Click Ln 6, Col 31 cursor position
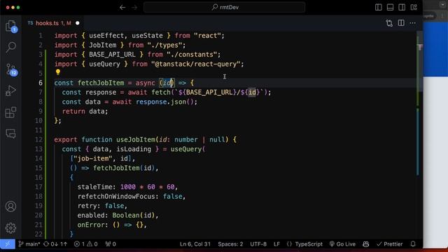The width and height of the screenshot is (448, 252). [195, 244]
